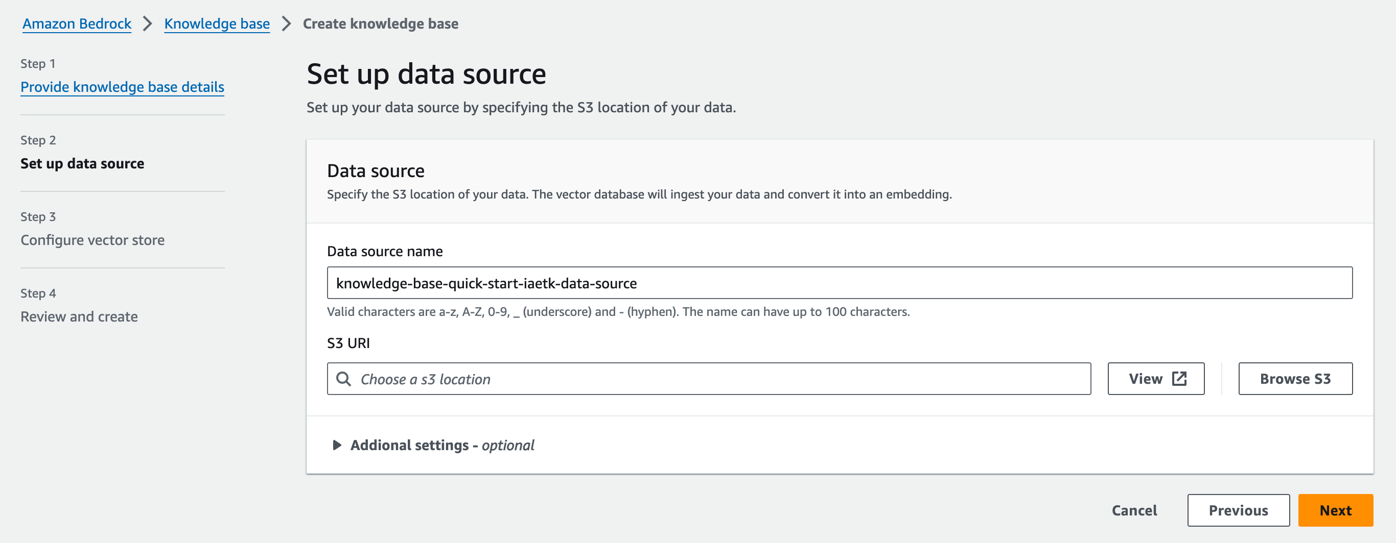Click the Additional settings optional label
This screenshot has width=1396, height=543.
click(x=441, y=445)
